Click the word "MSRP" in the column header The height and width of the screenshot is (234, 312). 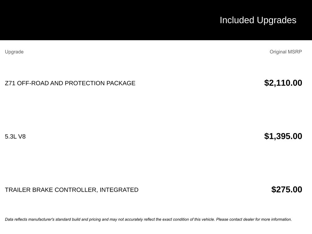295,52
